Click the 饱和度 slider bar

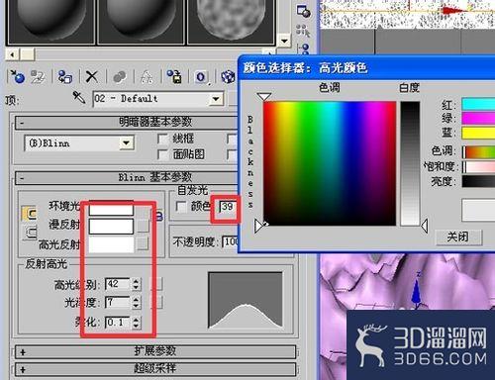coord(478,166)
